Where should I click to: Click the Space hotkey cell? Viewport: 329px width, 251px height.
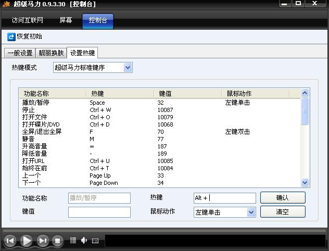(x=97, y=103)
